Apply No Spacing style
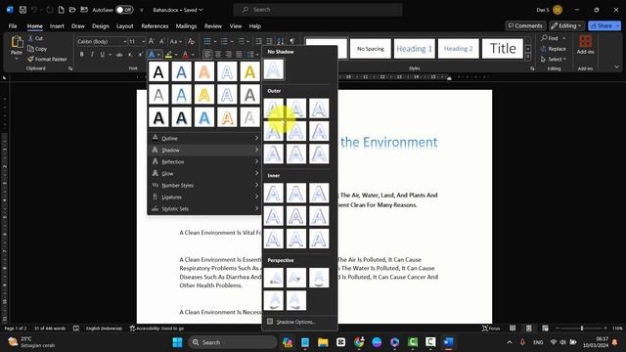 coord(370,49)
